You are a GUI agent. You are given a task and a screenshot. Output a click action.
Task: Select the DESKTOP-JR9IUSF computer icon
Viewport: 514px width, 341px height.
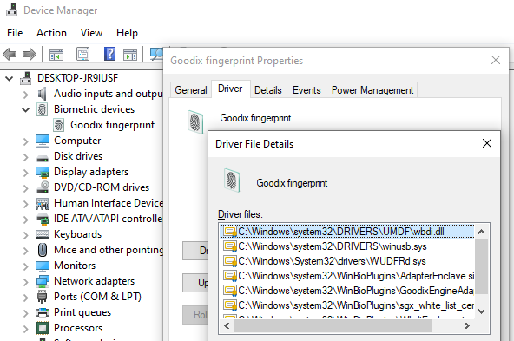(25, 78)
